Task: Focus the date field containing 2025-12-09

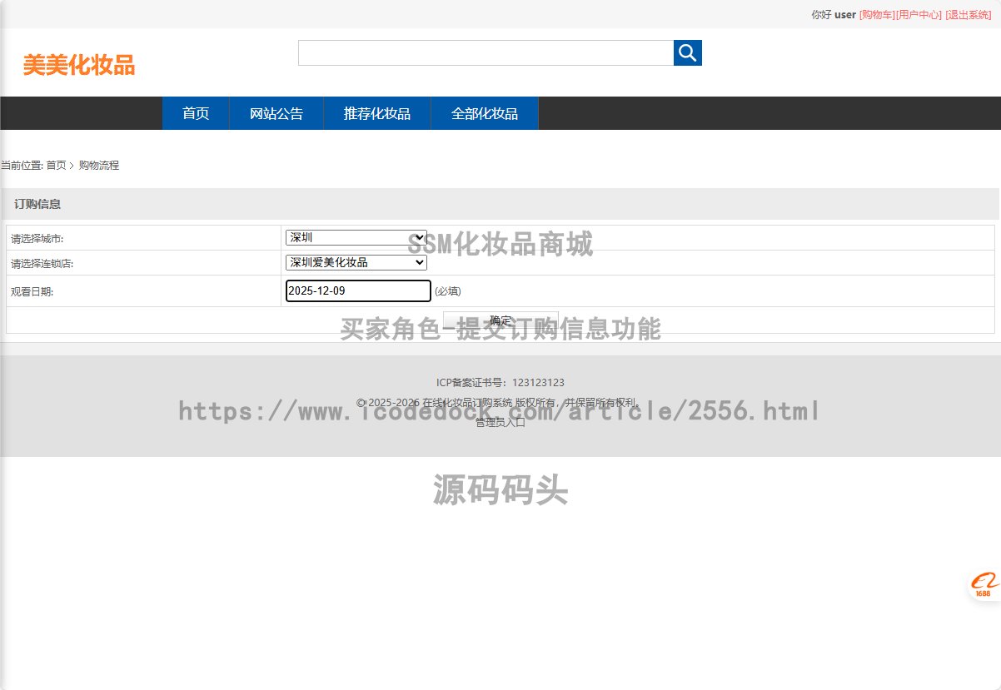Action: point(358,291)
